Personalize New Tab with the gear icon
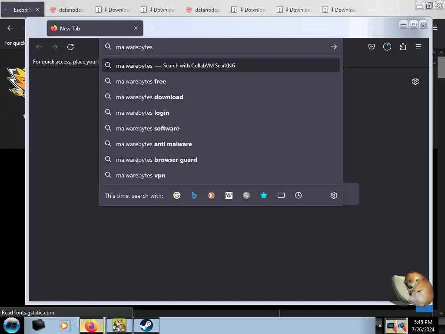445x334 pixels. click(x=415, y=81)
